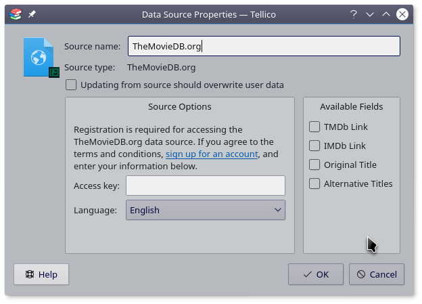Enable overwrite user data checkbox
Image resolution: width=422 pixels, height=304 pixels.
72,85
